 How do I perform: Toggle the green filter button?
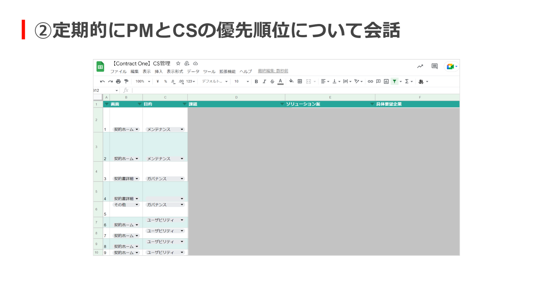(x=394, y=81)
